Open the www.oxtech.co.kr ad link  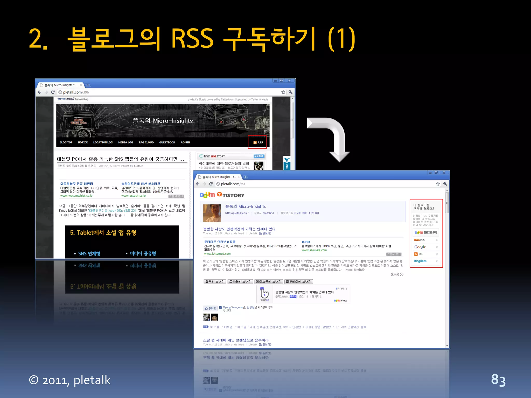(134, 196)
